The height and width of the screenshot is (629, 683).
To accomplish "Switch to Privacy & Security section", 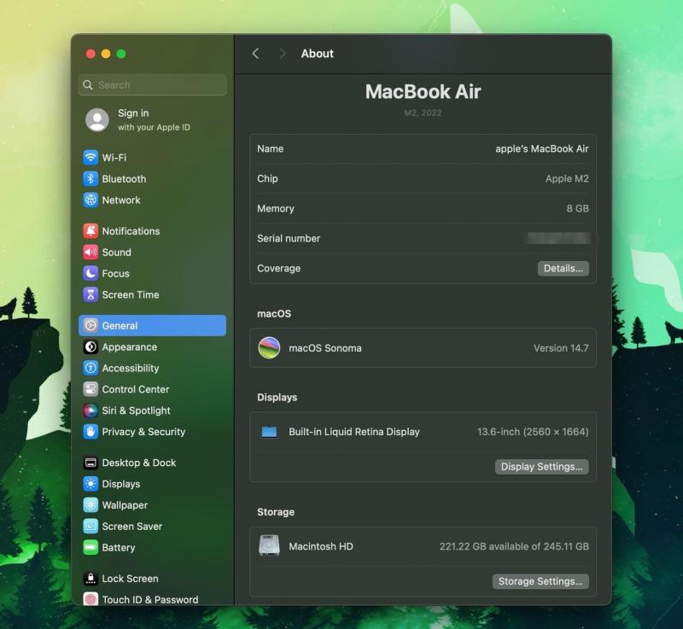I will click(x=143, y=432).
